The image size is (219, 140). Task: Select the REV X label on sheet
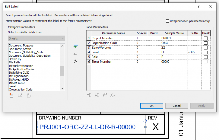pyautogui.click(x=155, y=127)
